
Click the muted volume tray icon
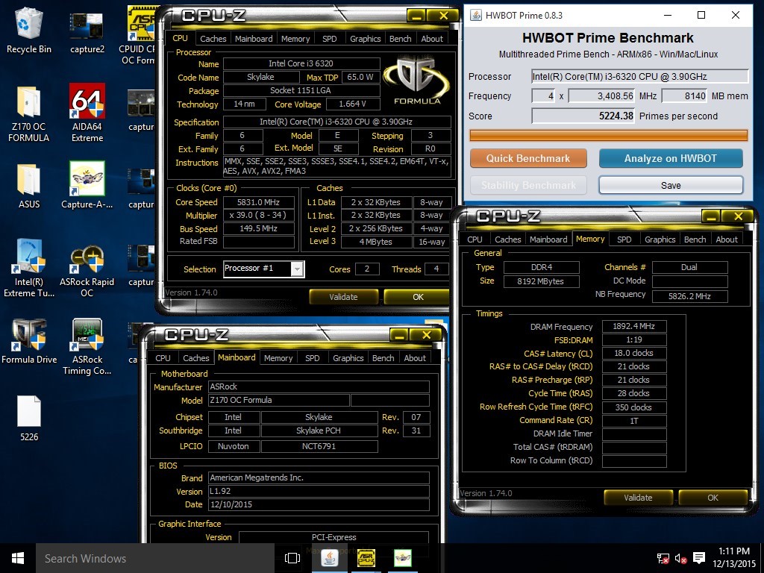[680, 558]
